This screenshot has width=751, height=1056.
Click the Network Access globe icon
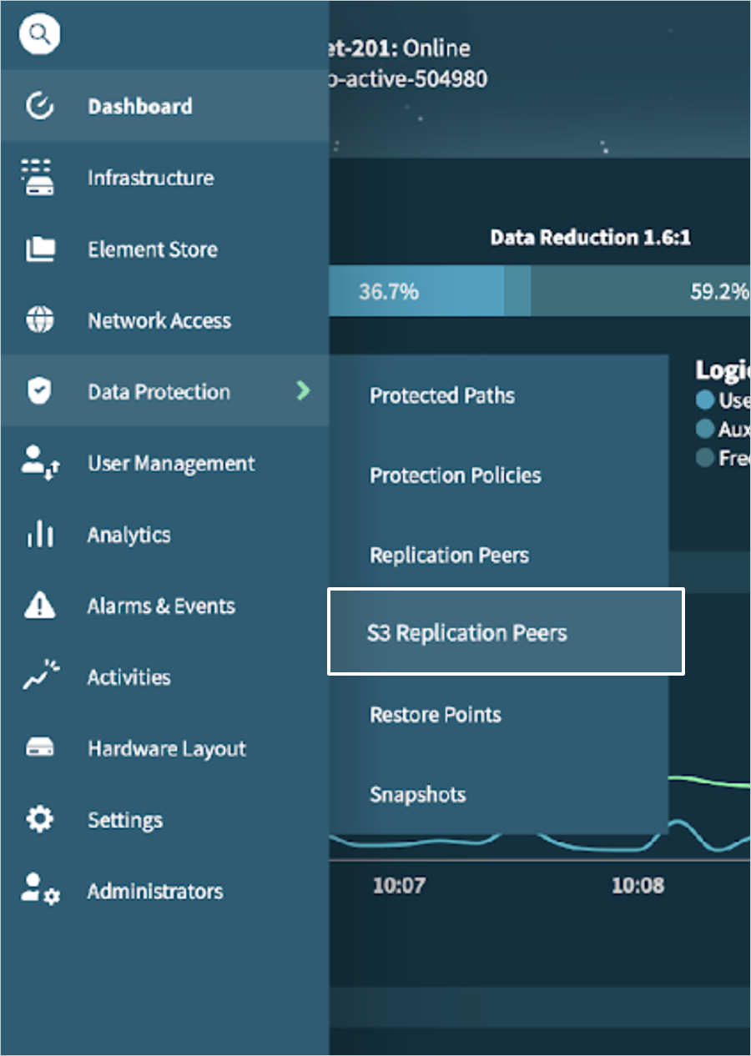click(x=40, y=320)
